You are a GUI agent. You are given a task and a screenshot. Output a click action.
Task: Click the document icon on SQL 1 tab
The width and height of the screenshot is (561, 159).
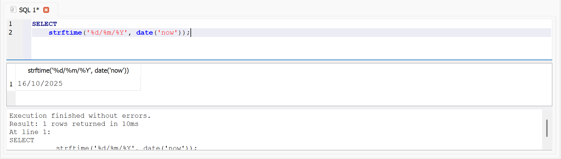(x=13, y=10)
